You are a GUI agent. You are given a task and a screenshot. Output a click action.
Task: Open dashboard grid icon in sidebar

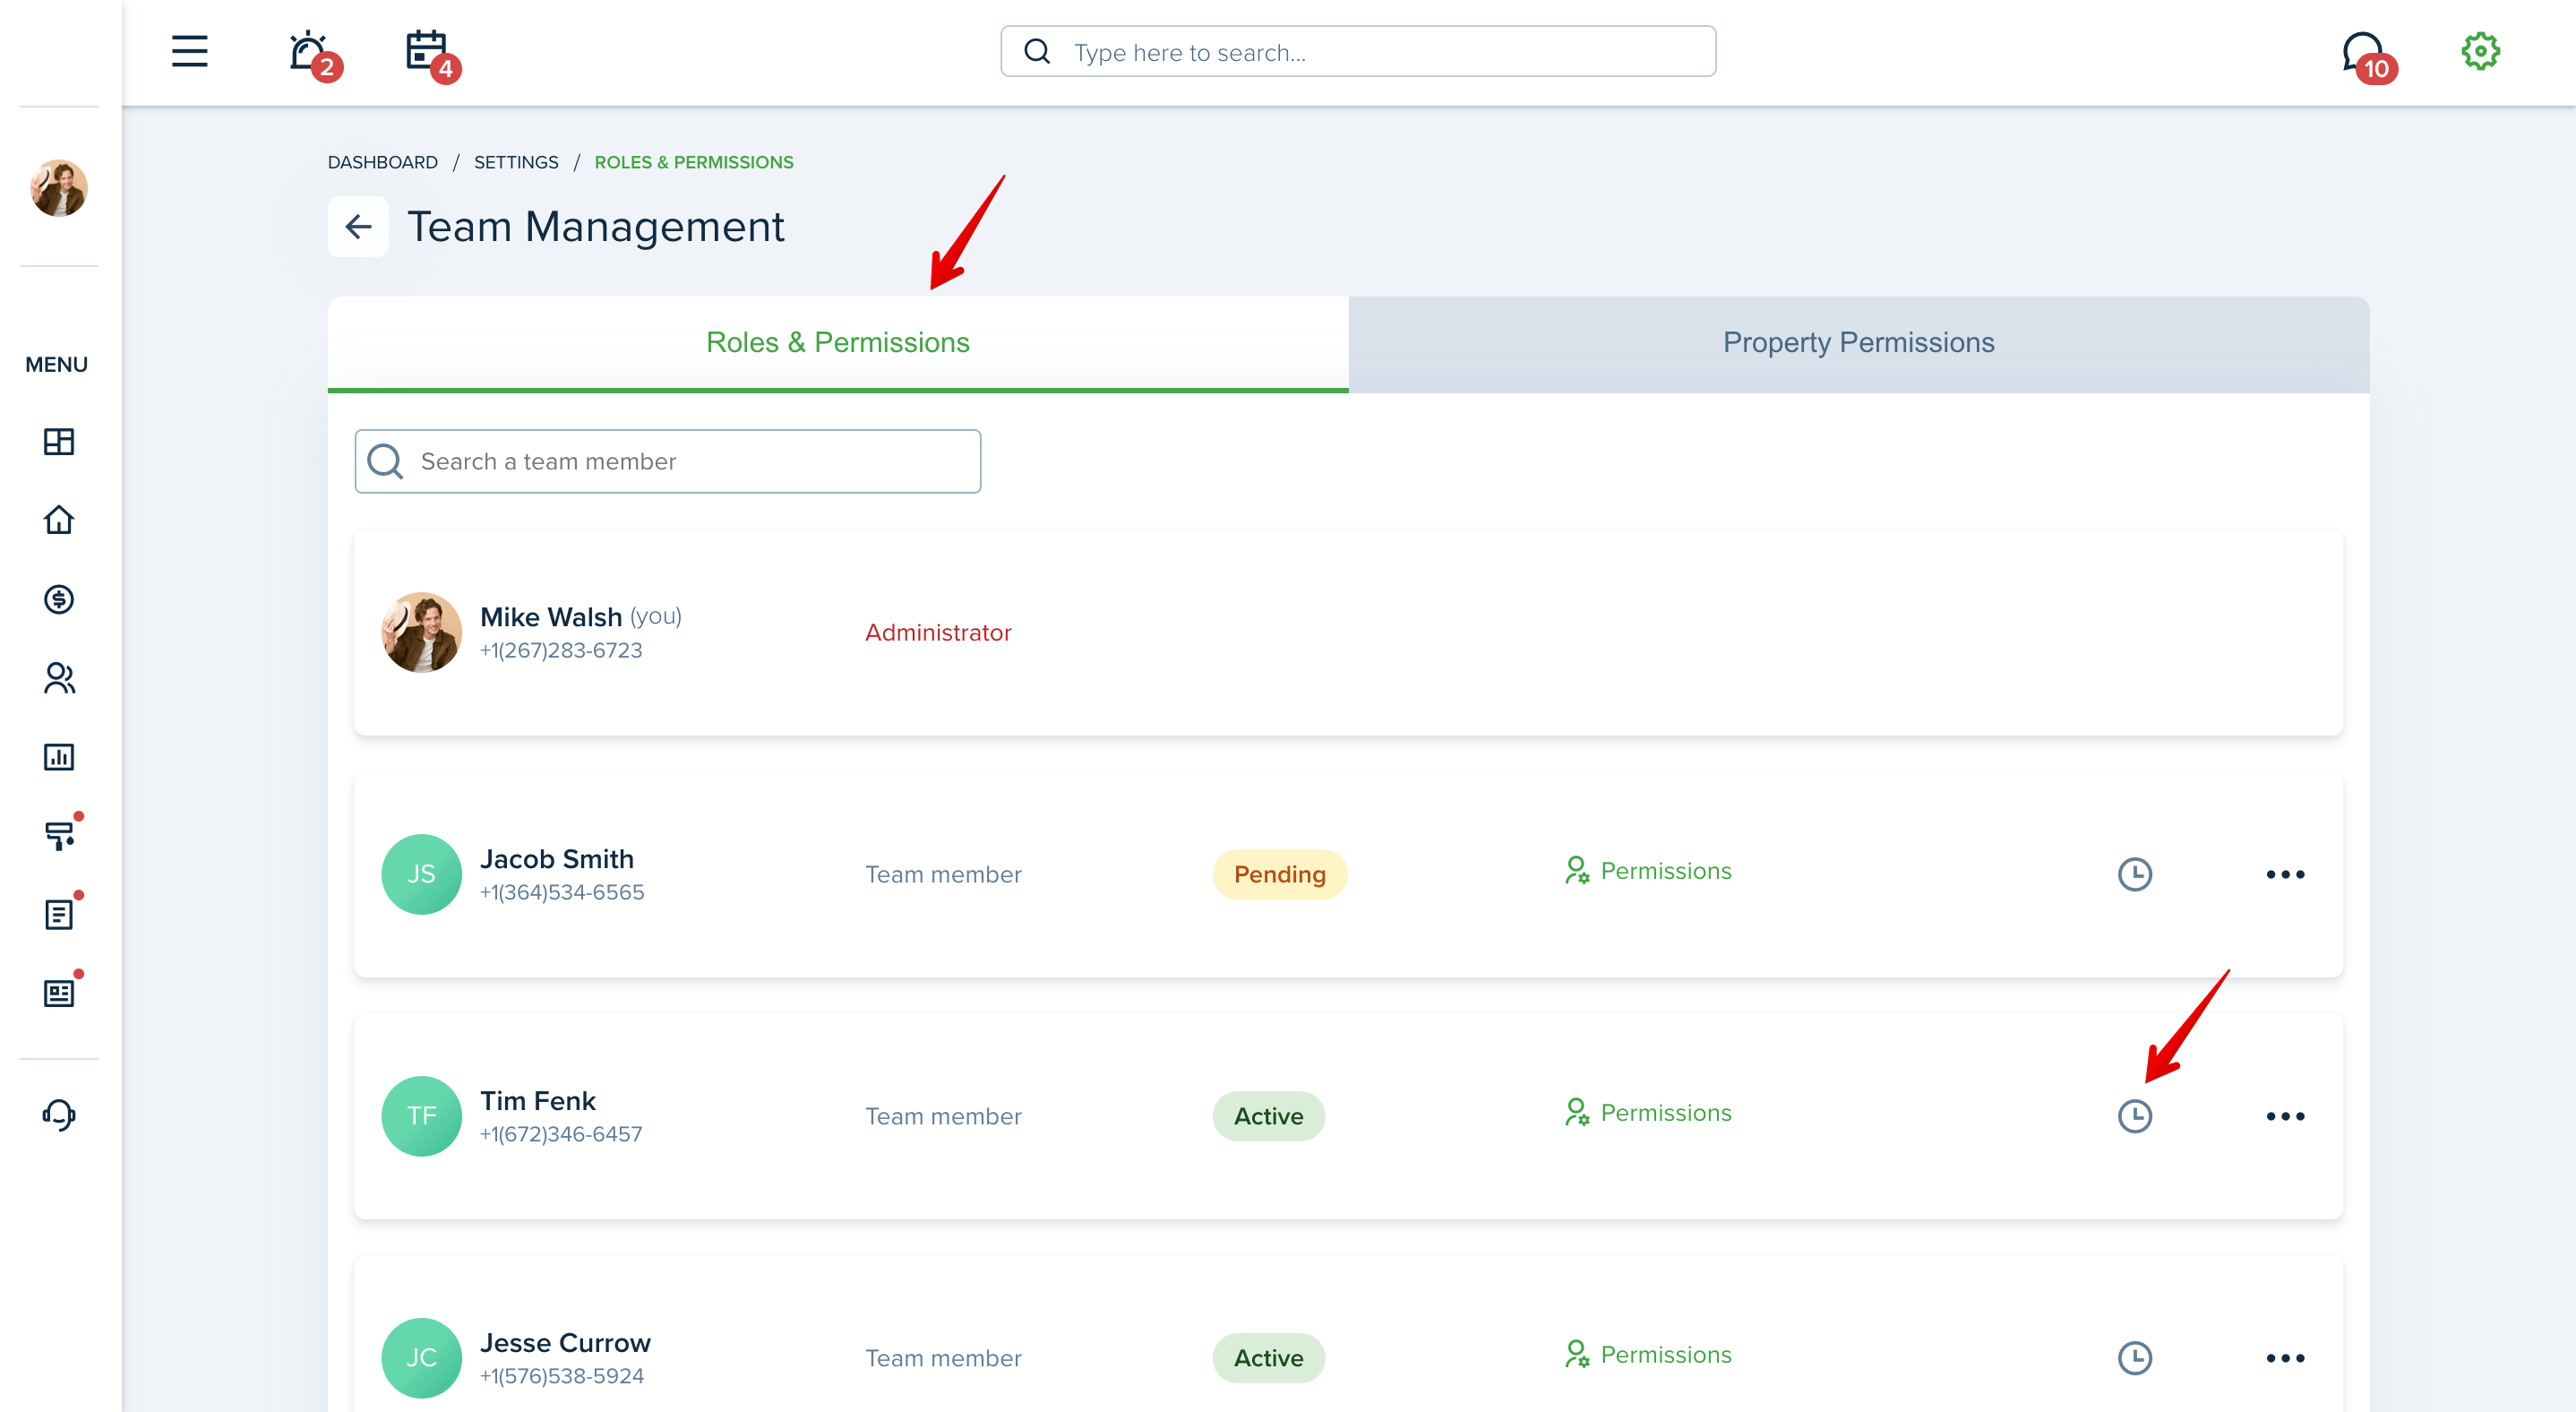point(59,441)
